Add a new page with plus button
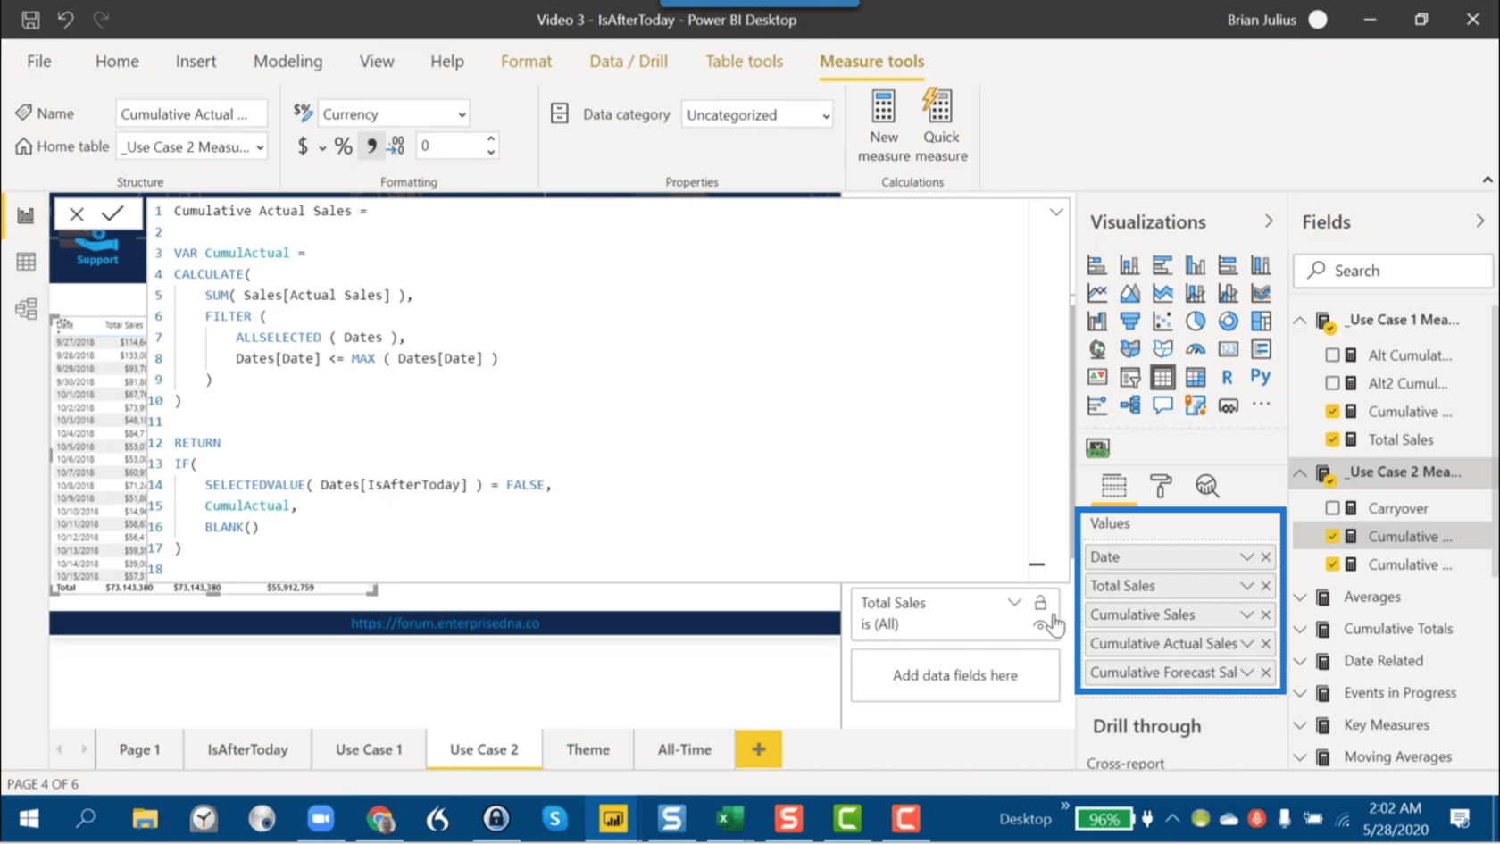 758,749
